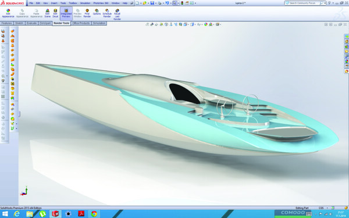Screen dimensions: 349x218
Task: Open the search type dropdown arrow
Action: (x=325, y=3)
